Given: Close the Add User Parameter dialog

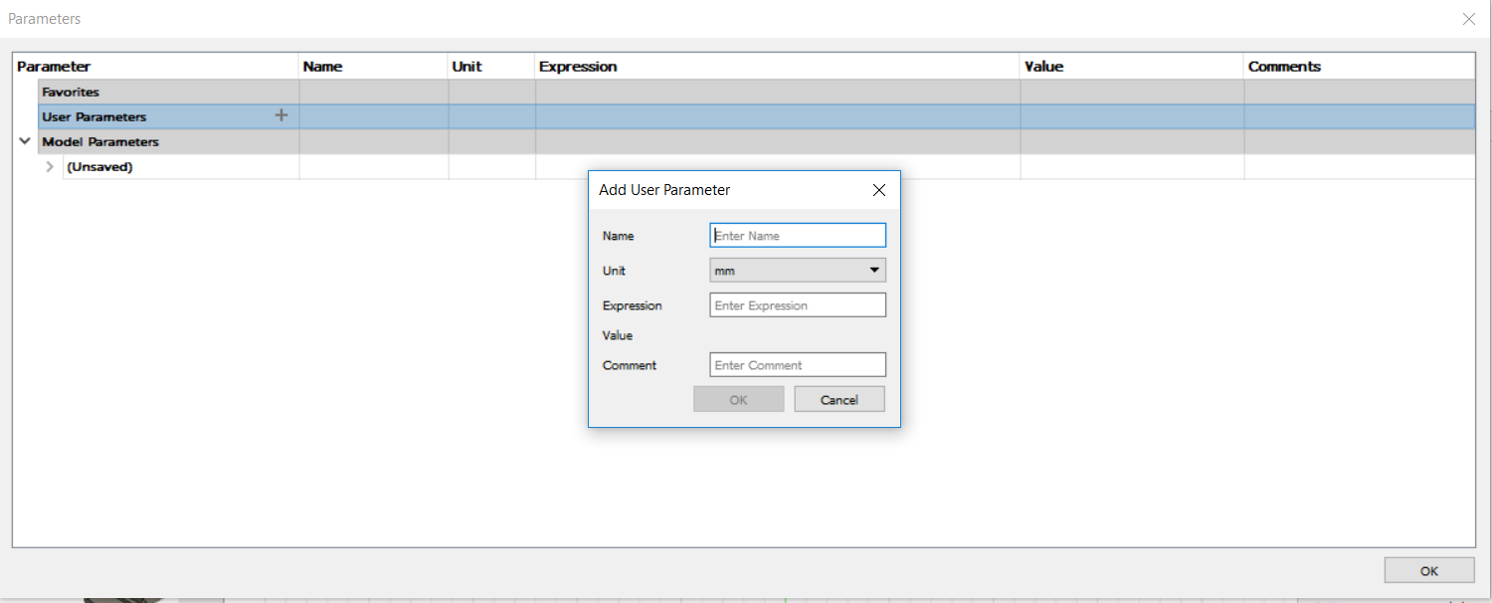Looking at the screenshot, I should pyautogui.click(x=878, y=190).
